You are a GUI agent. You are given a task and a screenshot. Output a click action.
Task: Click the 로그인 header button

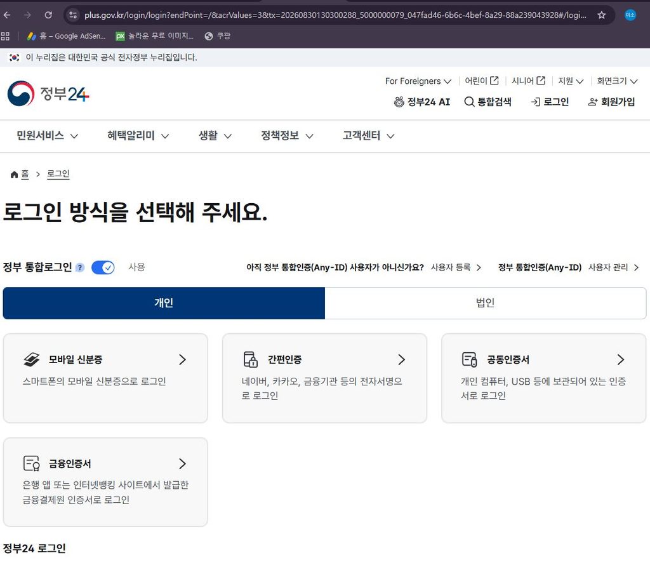tap(550, 102)
